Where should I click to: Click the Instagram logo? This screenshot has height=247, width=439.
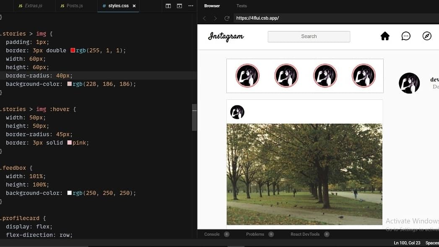pos(226,36)
